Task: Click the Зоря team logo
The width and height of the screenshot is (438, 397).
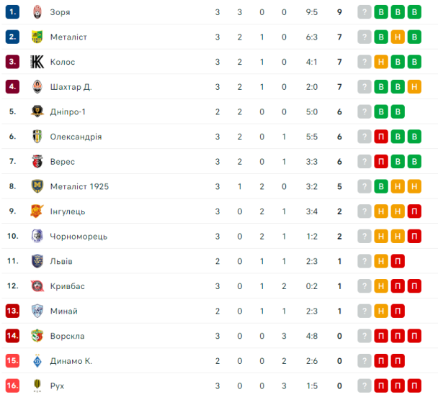Action: point(37,12)
